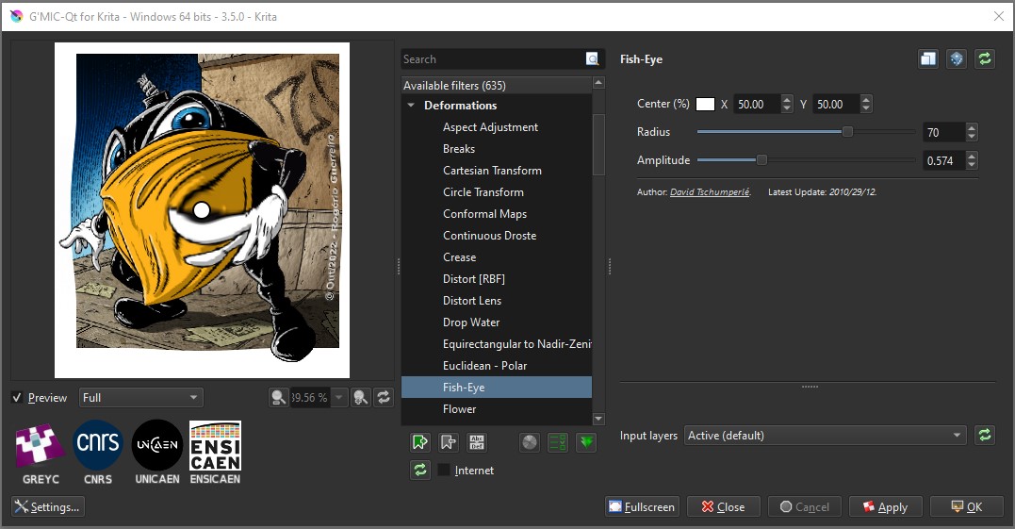Open the Input layers Active (default) dropdown
This screenshot has width=1015, height=529.
[825, 436]
